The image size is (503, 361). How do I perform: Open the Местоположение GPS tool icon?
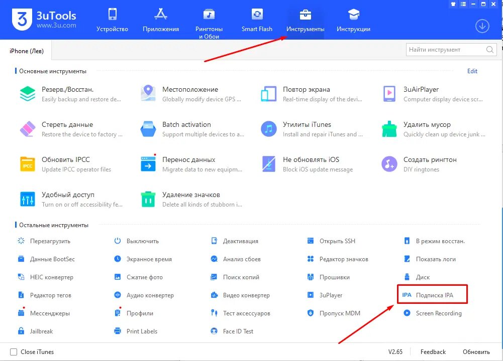(148, 93)
